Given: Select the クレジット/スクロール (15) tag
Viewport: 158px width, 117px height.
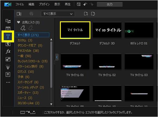Looking at the screenshot, I should pos(32,61).
